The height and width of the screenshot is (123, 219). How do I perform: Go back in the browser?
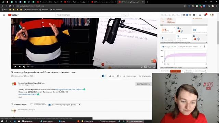(2, 6)
